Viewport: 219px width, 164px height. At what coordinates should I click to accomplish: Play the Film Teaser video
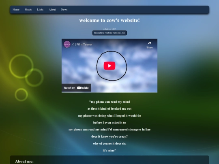[x=109, y=66]
